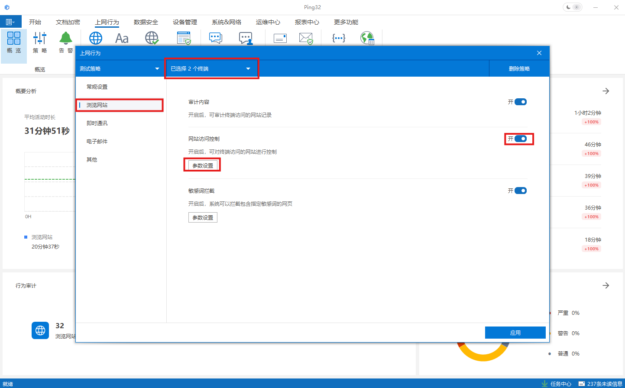This screenshot has width=625, height=388.
Task: Disable the 网站访问控制 toggle
Action: pyautogui.click(x=520, y=139)
